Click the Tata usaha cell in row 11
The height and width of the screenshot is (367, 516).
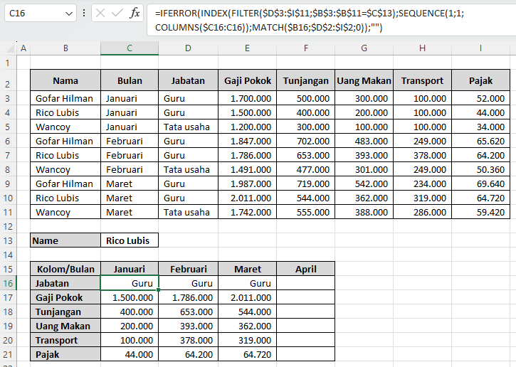187,212
